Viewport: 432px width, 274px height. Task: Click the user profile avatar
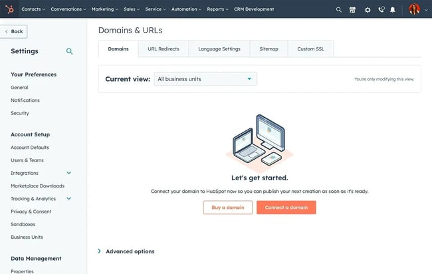[414, 9]
